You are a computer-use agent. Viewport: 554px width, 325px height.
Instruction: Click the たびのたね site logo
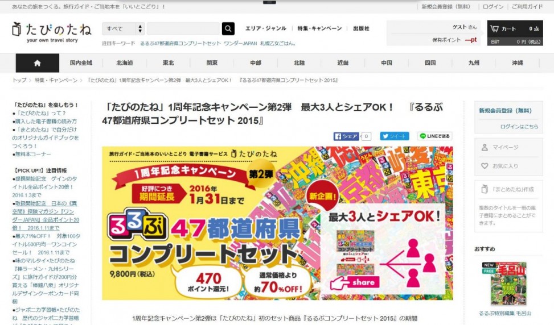52,31
